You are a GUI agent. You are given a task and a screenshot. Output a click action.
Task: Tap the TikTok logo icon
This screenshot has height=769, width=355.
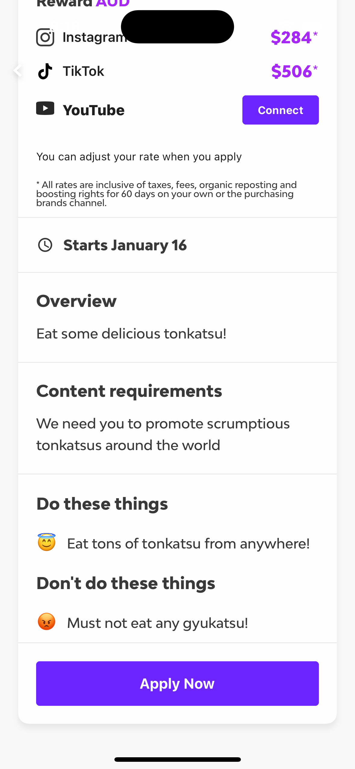45,71
